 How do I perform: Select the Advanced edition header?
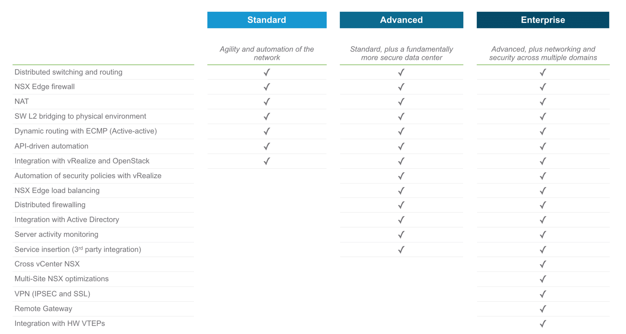tap(401, 20)
